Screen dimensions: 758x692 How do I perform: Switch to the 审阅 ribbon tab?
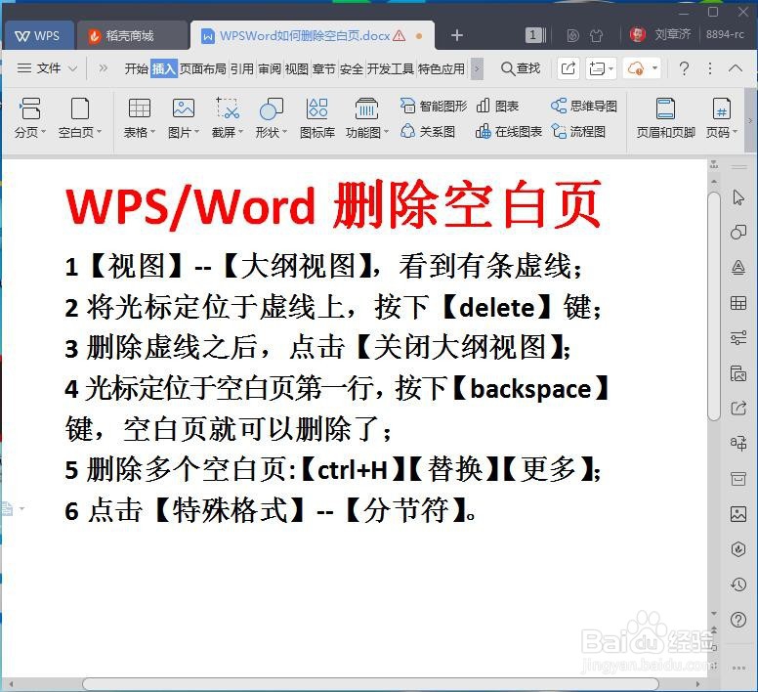(270, 69)
